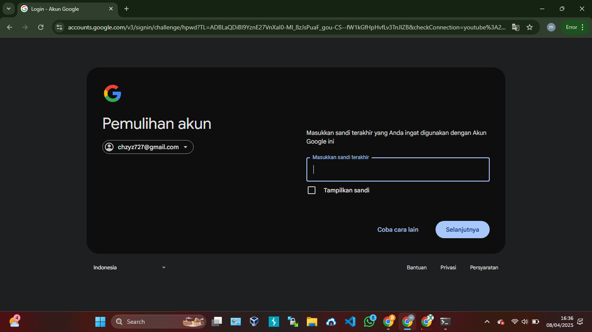Show hidden system tray icons
592x332 pixels.
pos(487,322)
